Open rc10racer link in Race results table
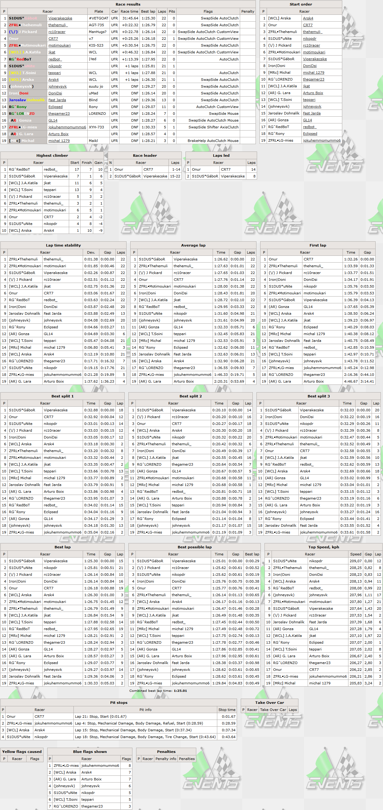This screenshot has width=383, height=810. tap(57, 32)
